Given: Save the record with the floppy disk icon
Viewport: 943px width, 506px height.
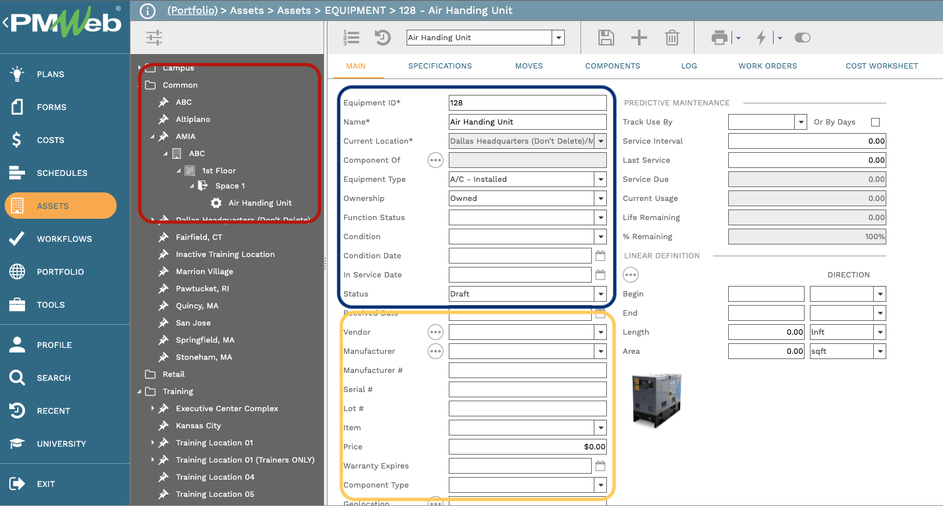Looking at the screenshot, I should click(x=606, y=38).
